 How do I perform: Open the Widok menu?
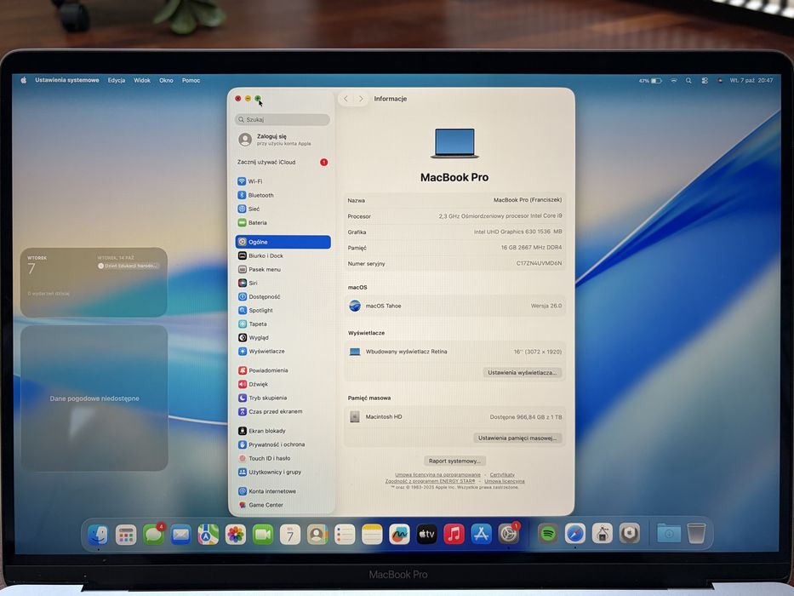click(x=142, y=80)
